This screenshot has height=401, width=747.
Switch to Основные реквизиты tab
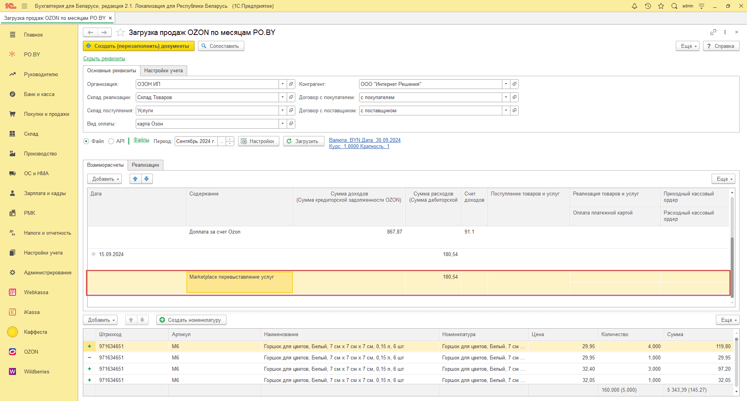coord(112,70)
